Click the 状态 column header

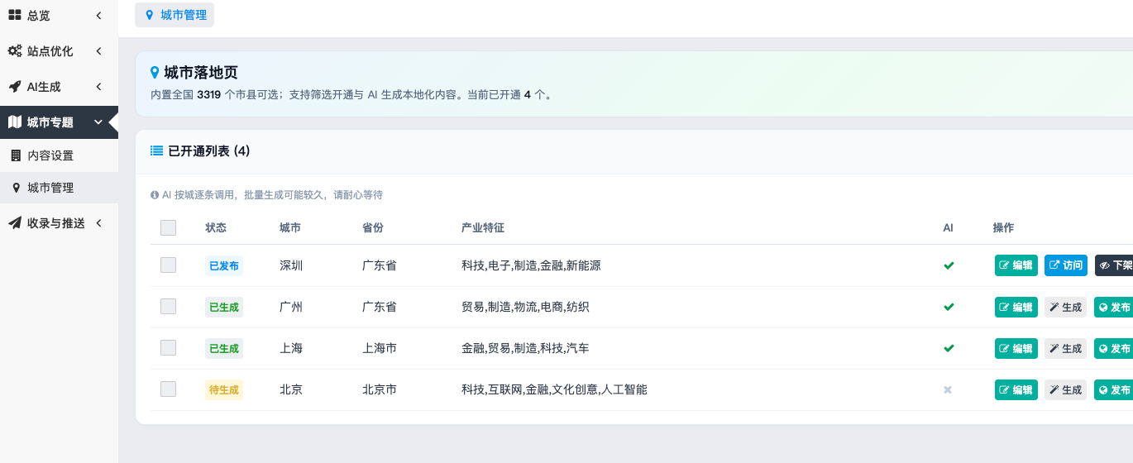point(216,228)
